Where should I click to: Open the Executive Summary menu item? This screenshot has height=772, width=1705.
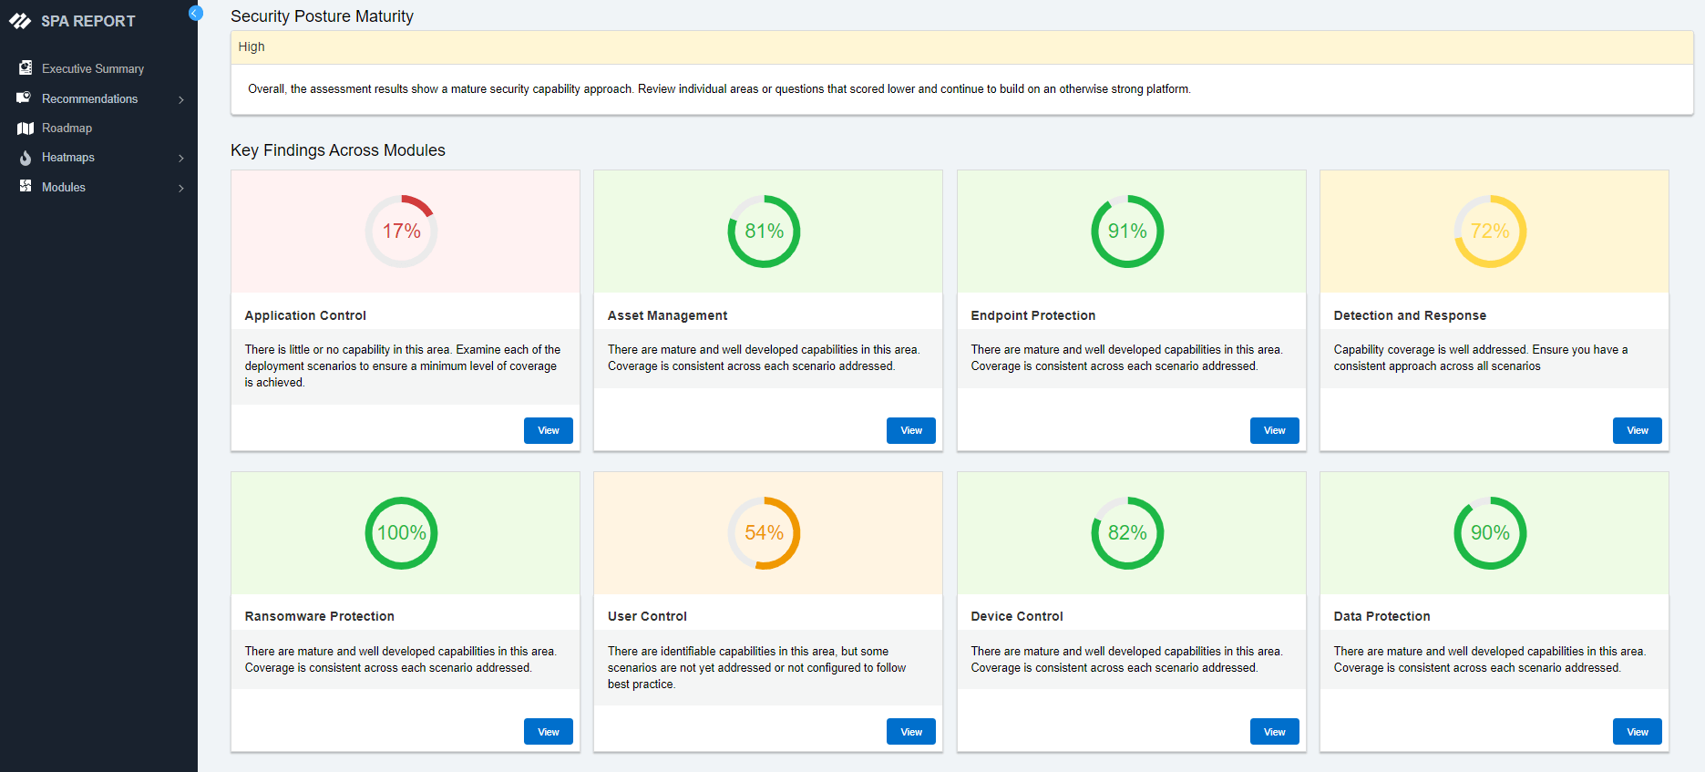pos(93,69)
